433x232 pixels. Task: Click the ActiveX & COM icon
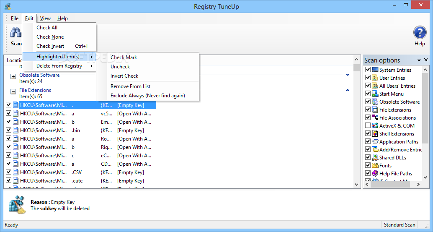(375, 125)
